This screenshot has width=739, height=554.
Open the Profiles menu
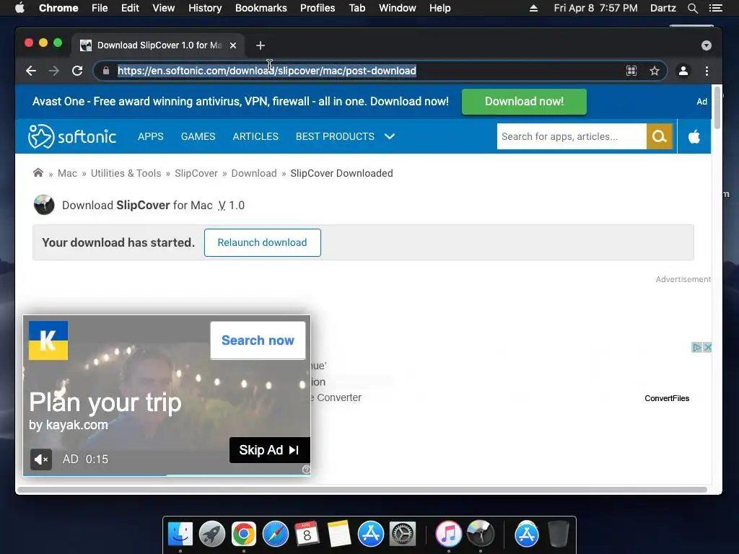click(318, 8)
